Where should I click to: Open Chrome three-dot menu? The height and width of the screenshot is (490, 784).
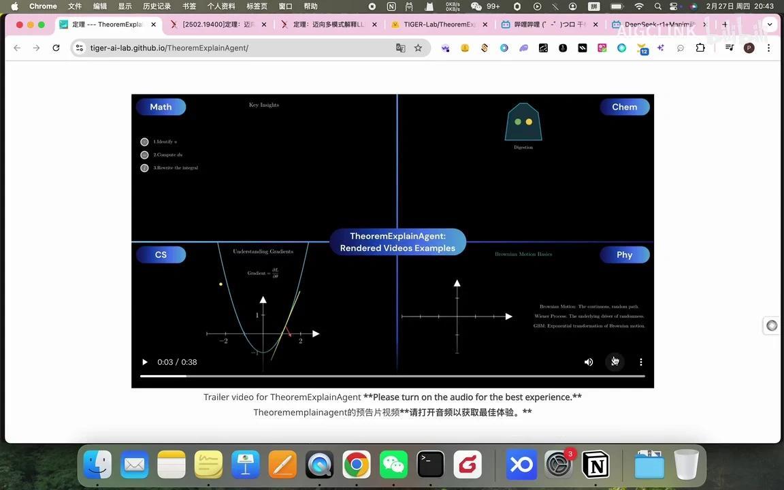pos(769,48)
